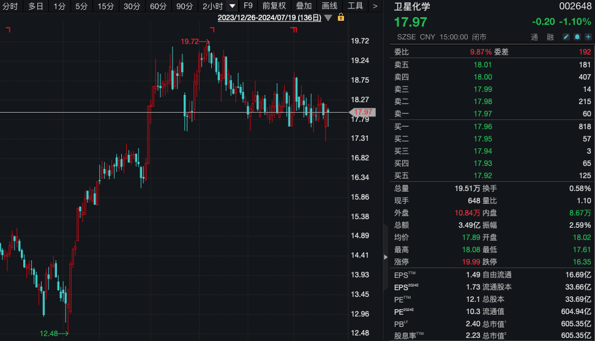Show more toolbar options via > arrow

pyautogui.click(x=375, y=6)
